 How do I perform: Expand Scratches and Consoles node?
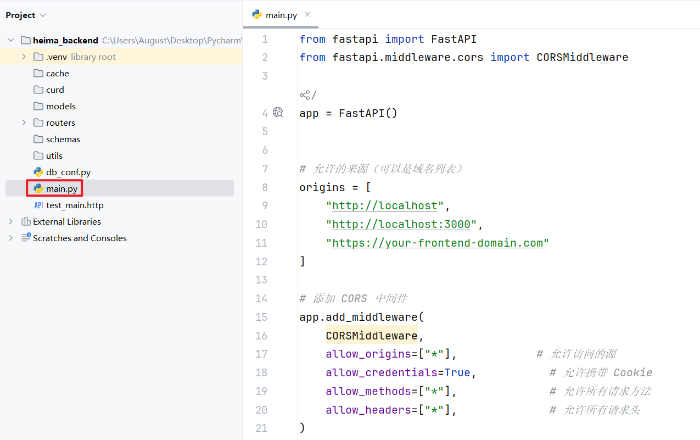pos(11,238)
